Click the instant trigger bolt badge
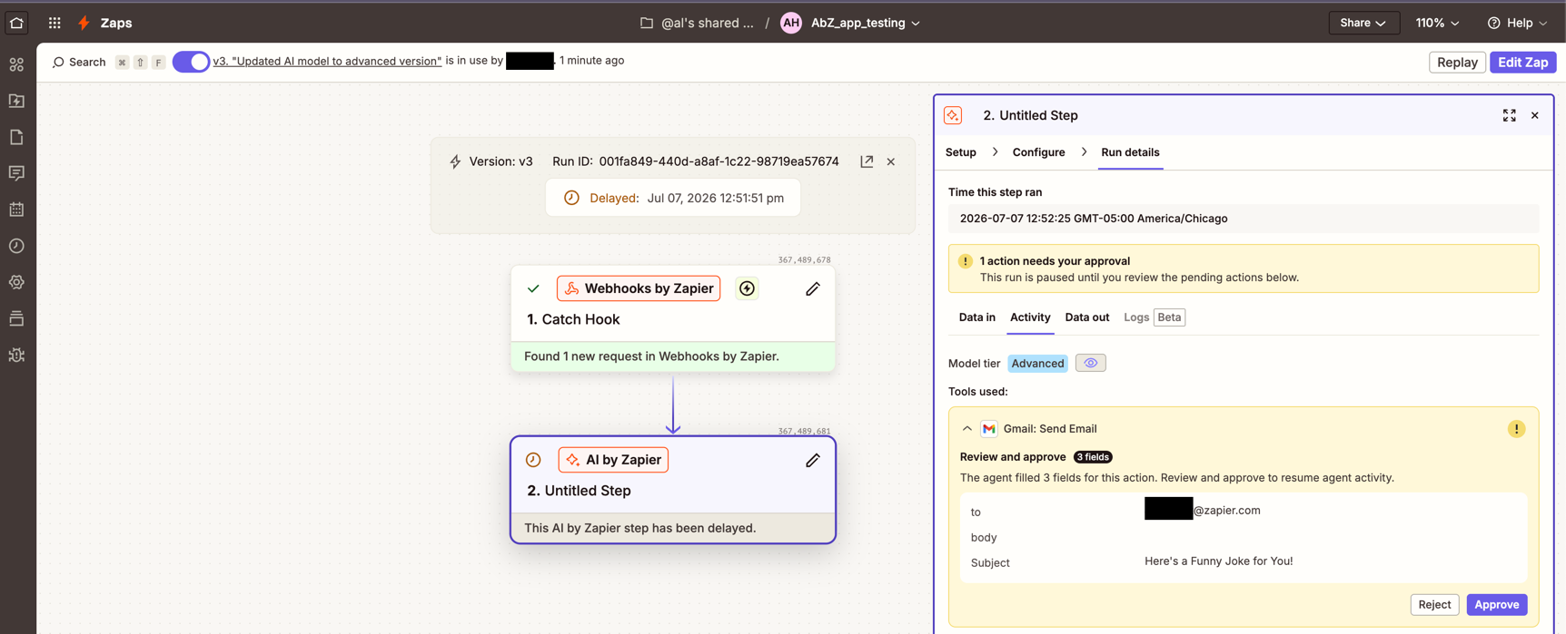Image resolution: width=1566 pixels, height=634 pixels. click(x=747, y=288)
